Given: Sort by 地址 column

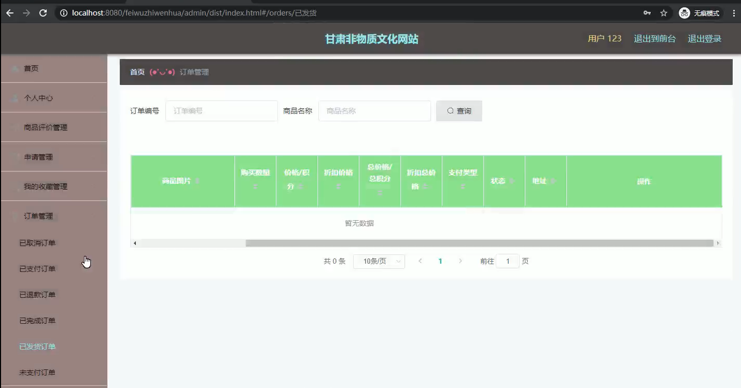Looking at the screenshot, I should click(553, 181).
